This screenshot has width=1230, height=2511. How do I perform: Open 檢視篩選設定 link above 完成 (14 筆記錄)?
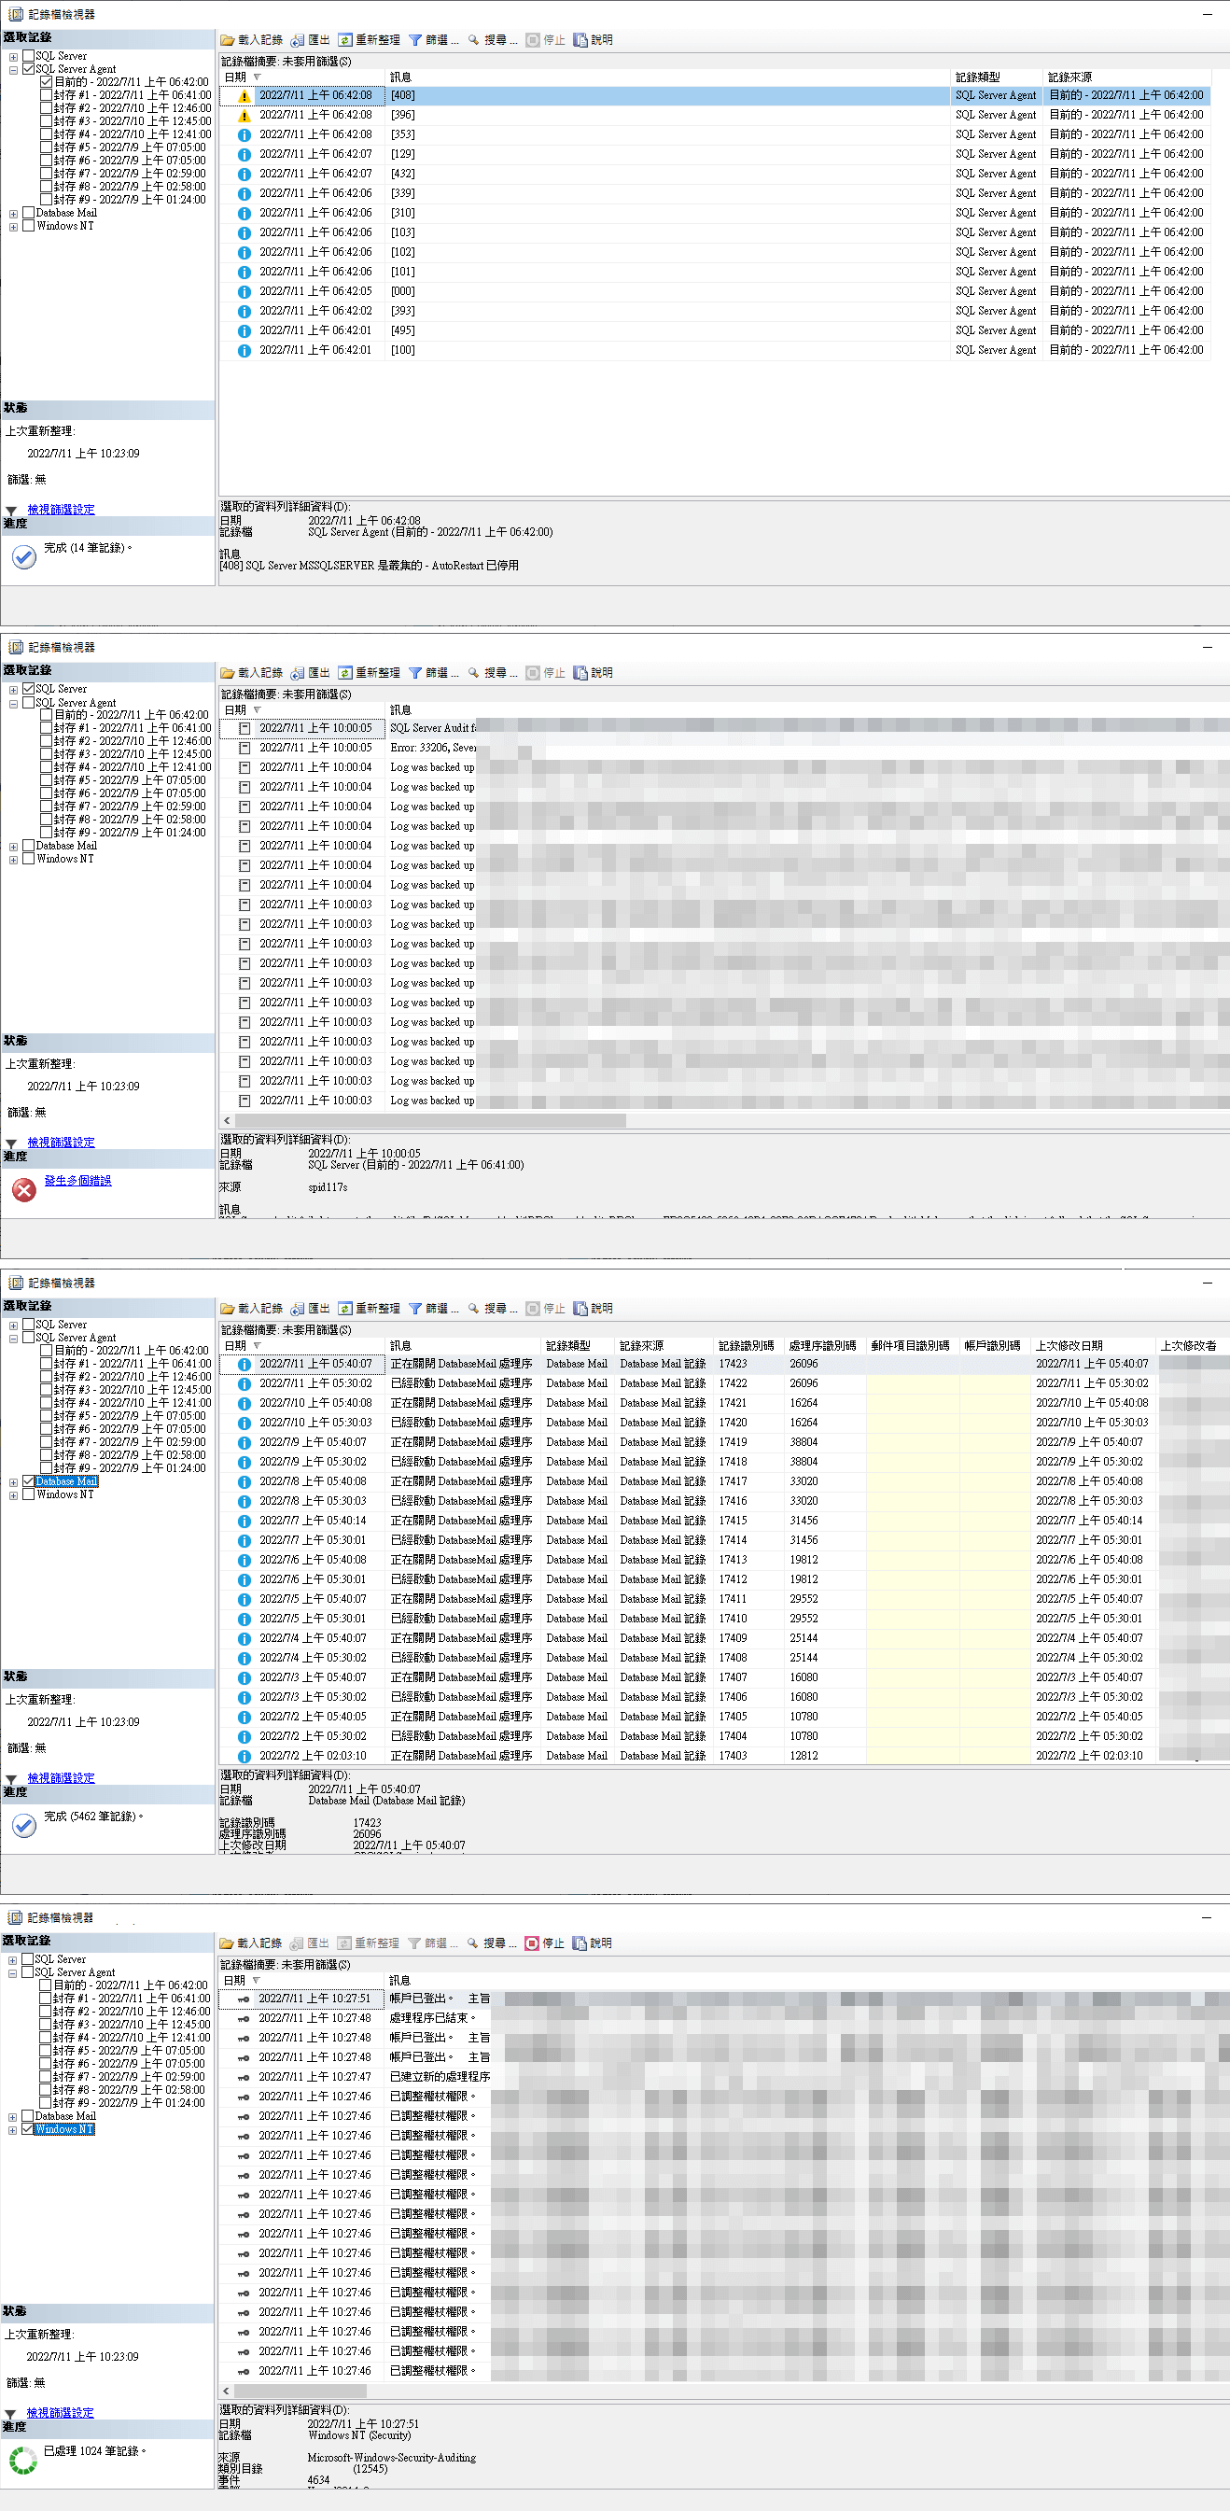pos(61,510)
